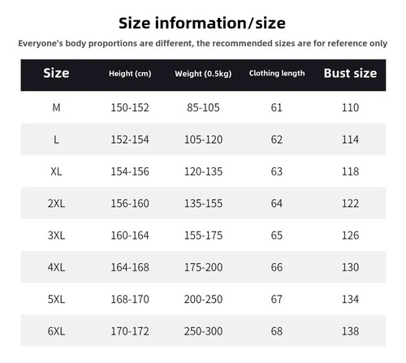Click the Weight (0.5kg) column header
Image resolution: width=406 pixels, height=363 pixels.
point(203,74)
